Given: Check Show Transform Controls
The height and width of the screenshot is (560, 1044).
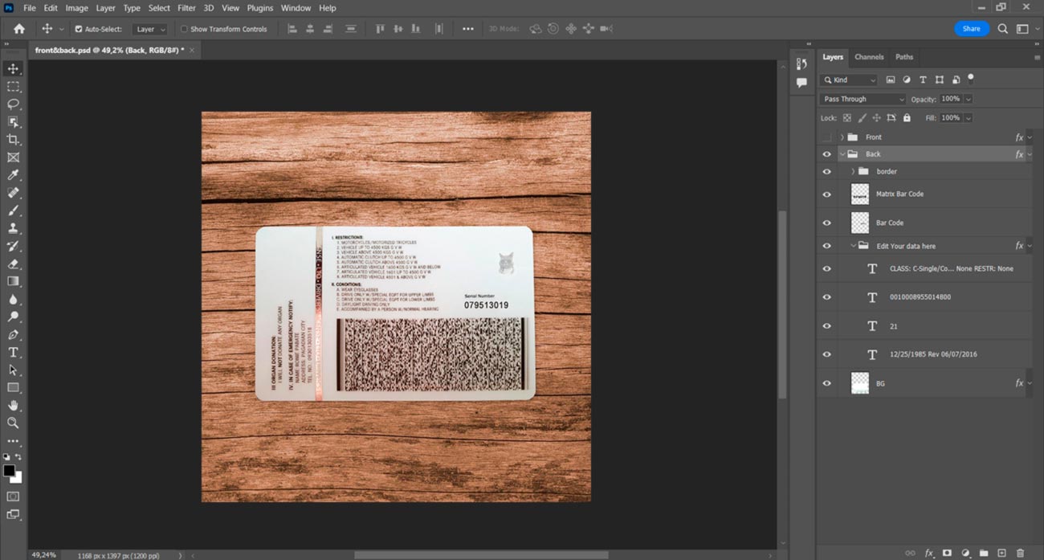Looking at the screenshot, I should (x=184, y=29).
